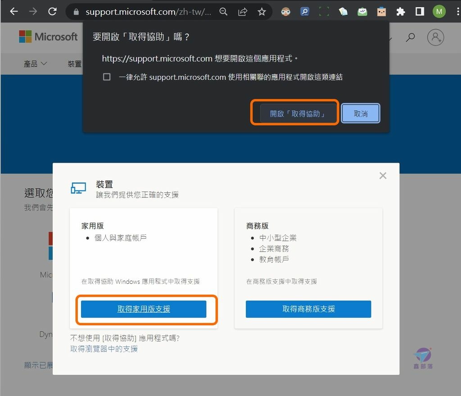Click the 企業商務 bullet

tap(274, 249)
